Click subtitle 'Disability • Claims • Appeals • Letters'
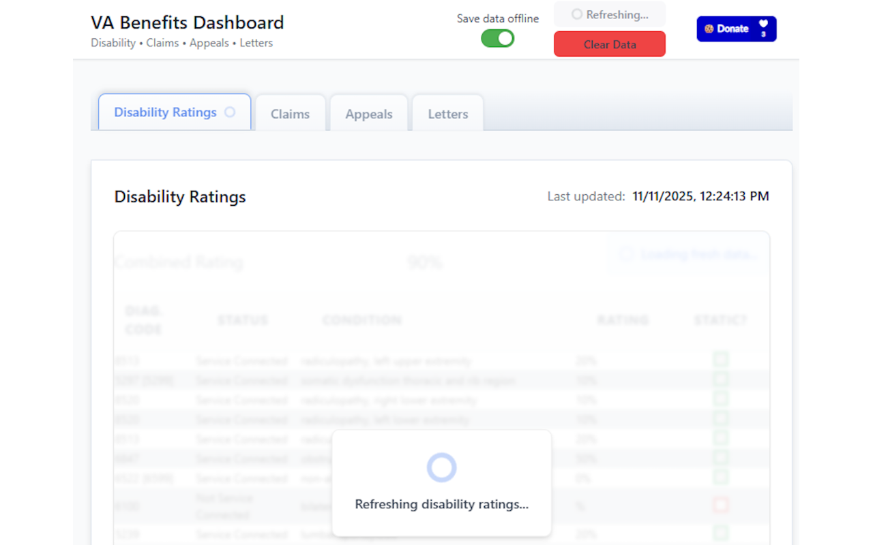The image size is (873, 545). click(182, 43)
